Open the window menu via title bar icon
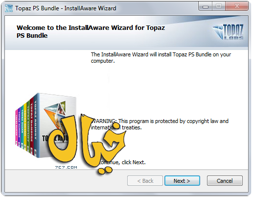253x197 pixels. click(x=9, y=8)
